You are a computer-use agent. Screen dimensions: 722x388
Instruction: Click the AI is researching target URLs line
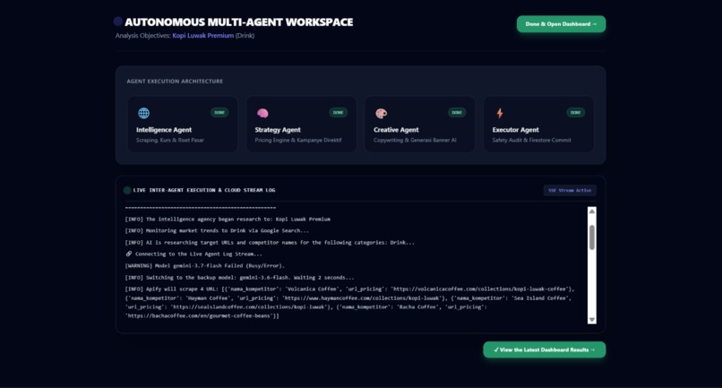270,242
